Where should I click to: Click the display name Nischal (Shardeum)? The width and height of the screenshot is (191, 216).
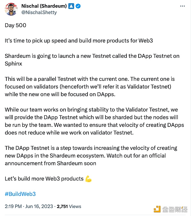44,6
